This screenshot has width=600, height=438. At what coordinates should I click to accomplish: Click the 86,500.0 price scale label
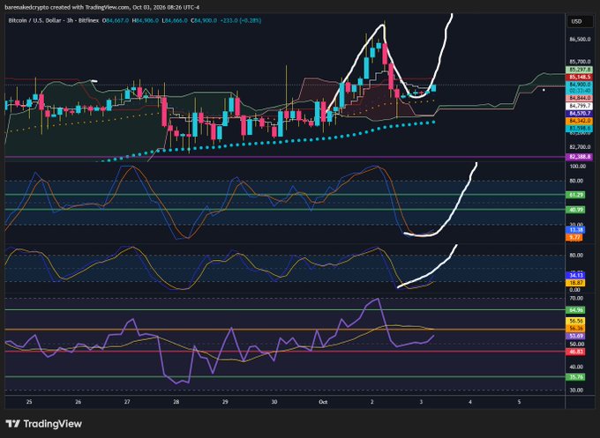click(580, 40)
